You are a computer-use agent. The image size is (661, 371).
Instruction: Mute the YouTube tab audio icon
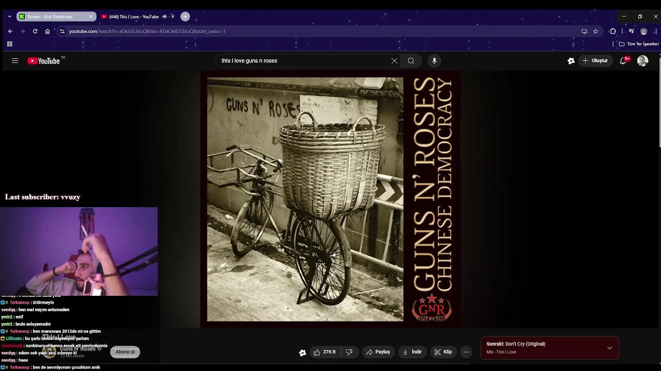pos(164,16)
